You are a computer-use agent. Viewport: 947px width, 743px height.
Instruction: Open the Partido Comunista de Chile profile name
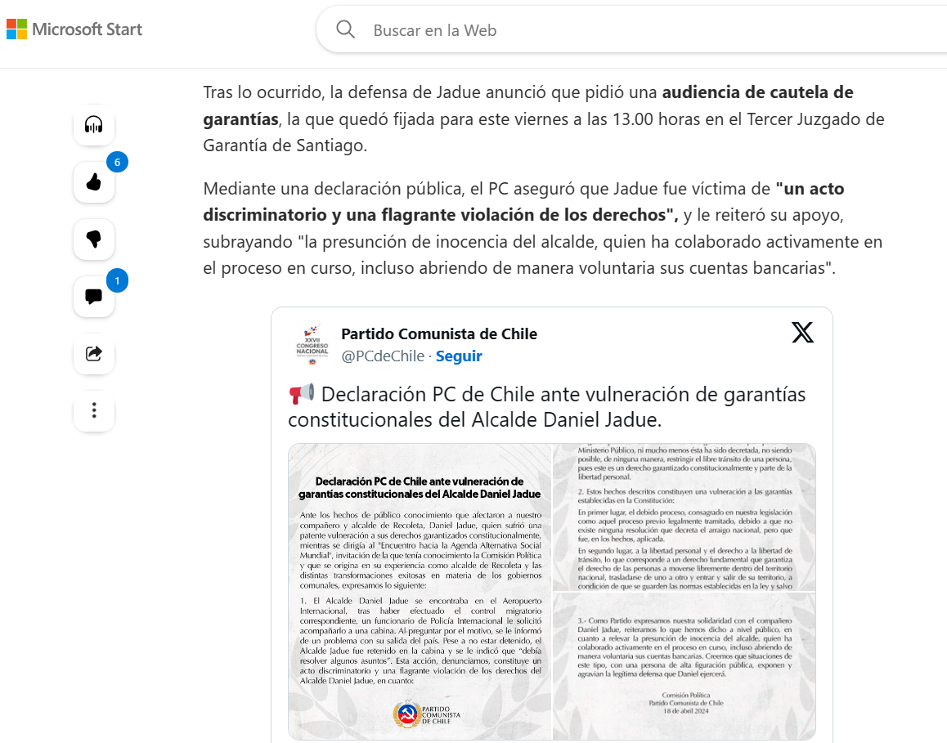pos(439,333)
